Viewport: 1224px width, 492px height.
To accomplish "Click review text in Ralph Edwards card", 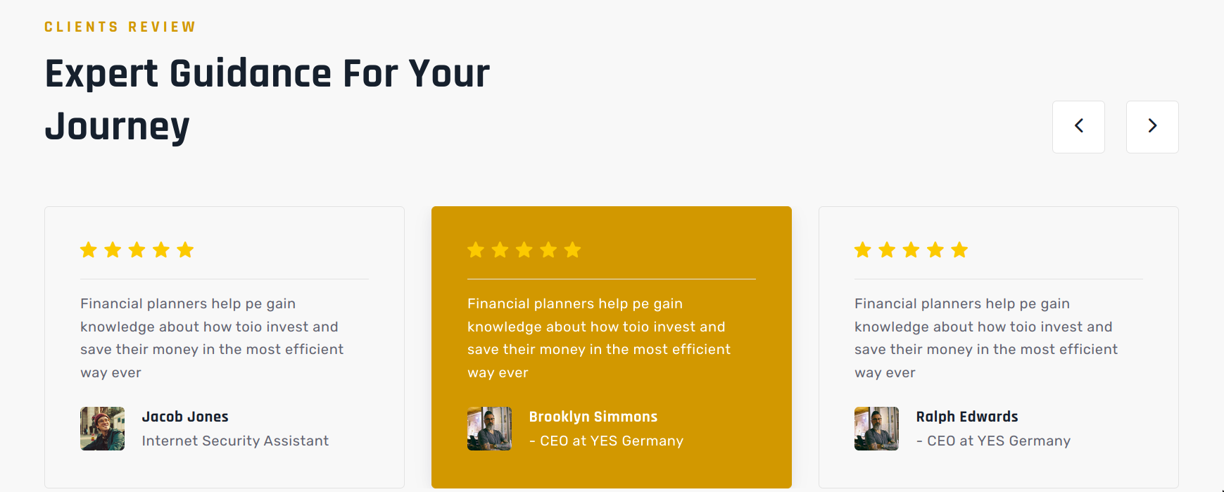I will (x=986, y=338).
